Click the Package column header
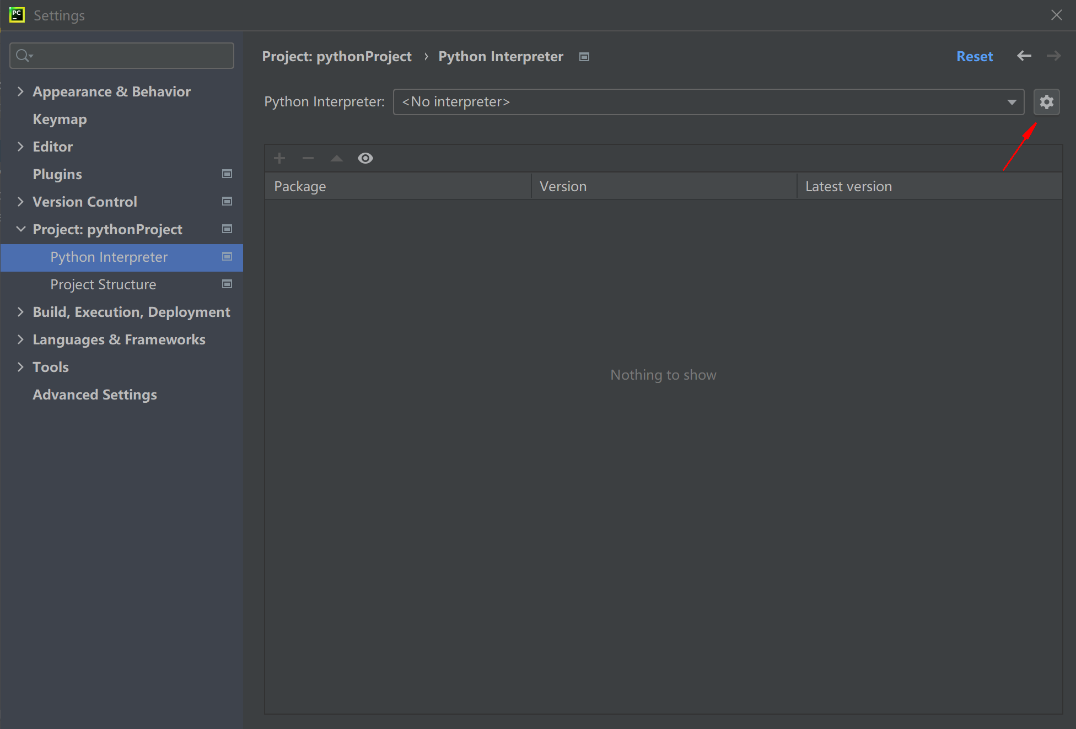1076x729 pixels. click(397, 186)
